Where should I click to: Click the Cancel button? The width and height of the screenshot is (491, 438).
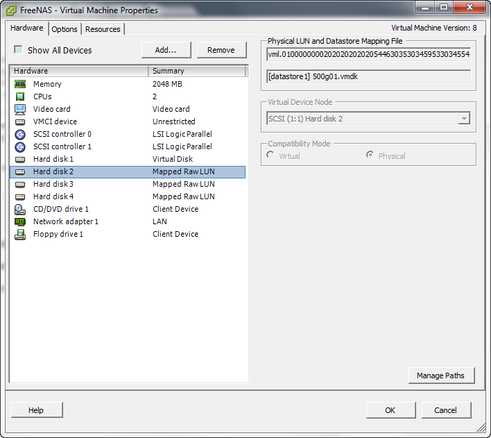coord(446,410)
